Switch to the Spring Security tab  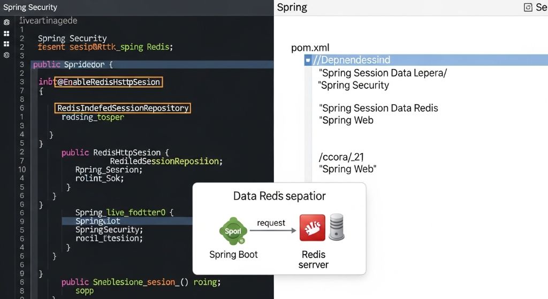point(30,7)
